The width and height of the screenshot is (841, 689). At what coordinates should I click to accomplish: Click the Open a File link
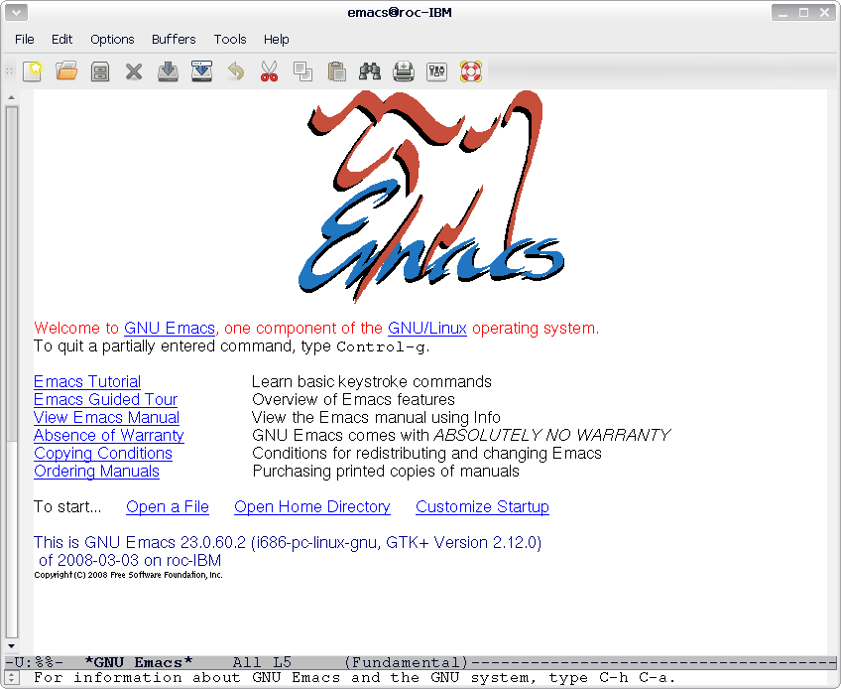168,507
